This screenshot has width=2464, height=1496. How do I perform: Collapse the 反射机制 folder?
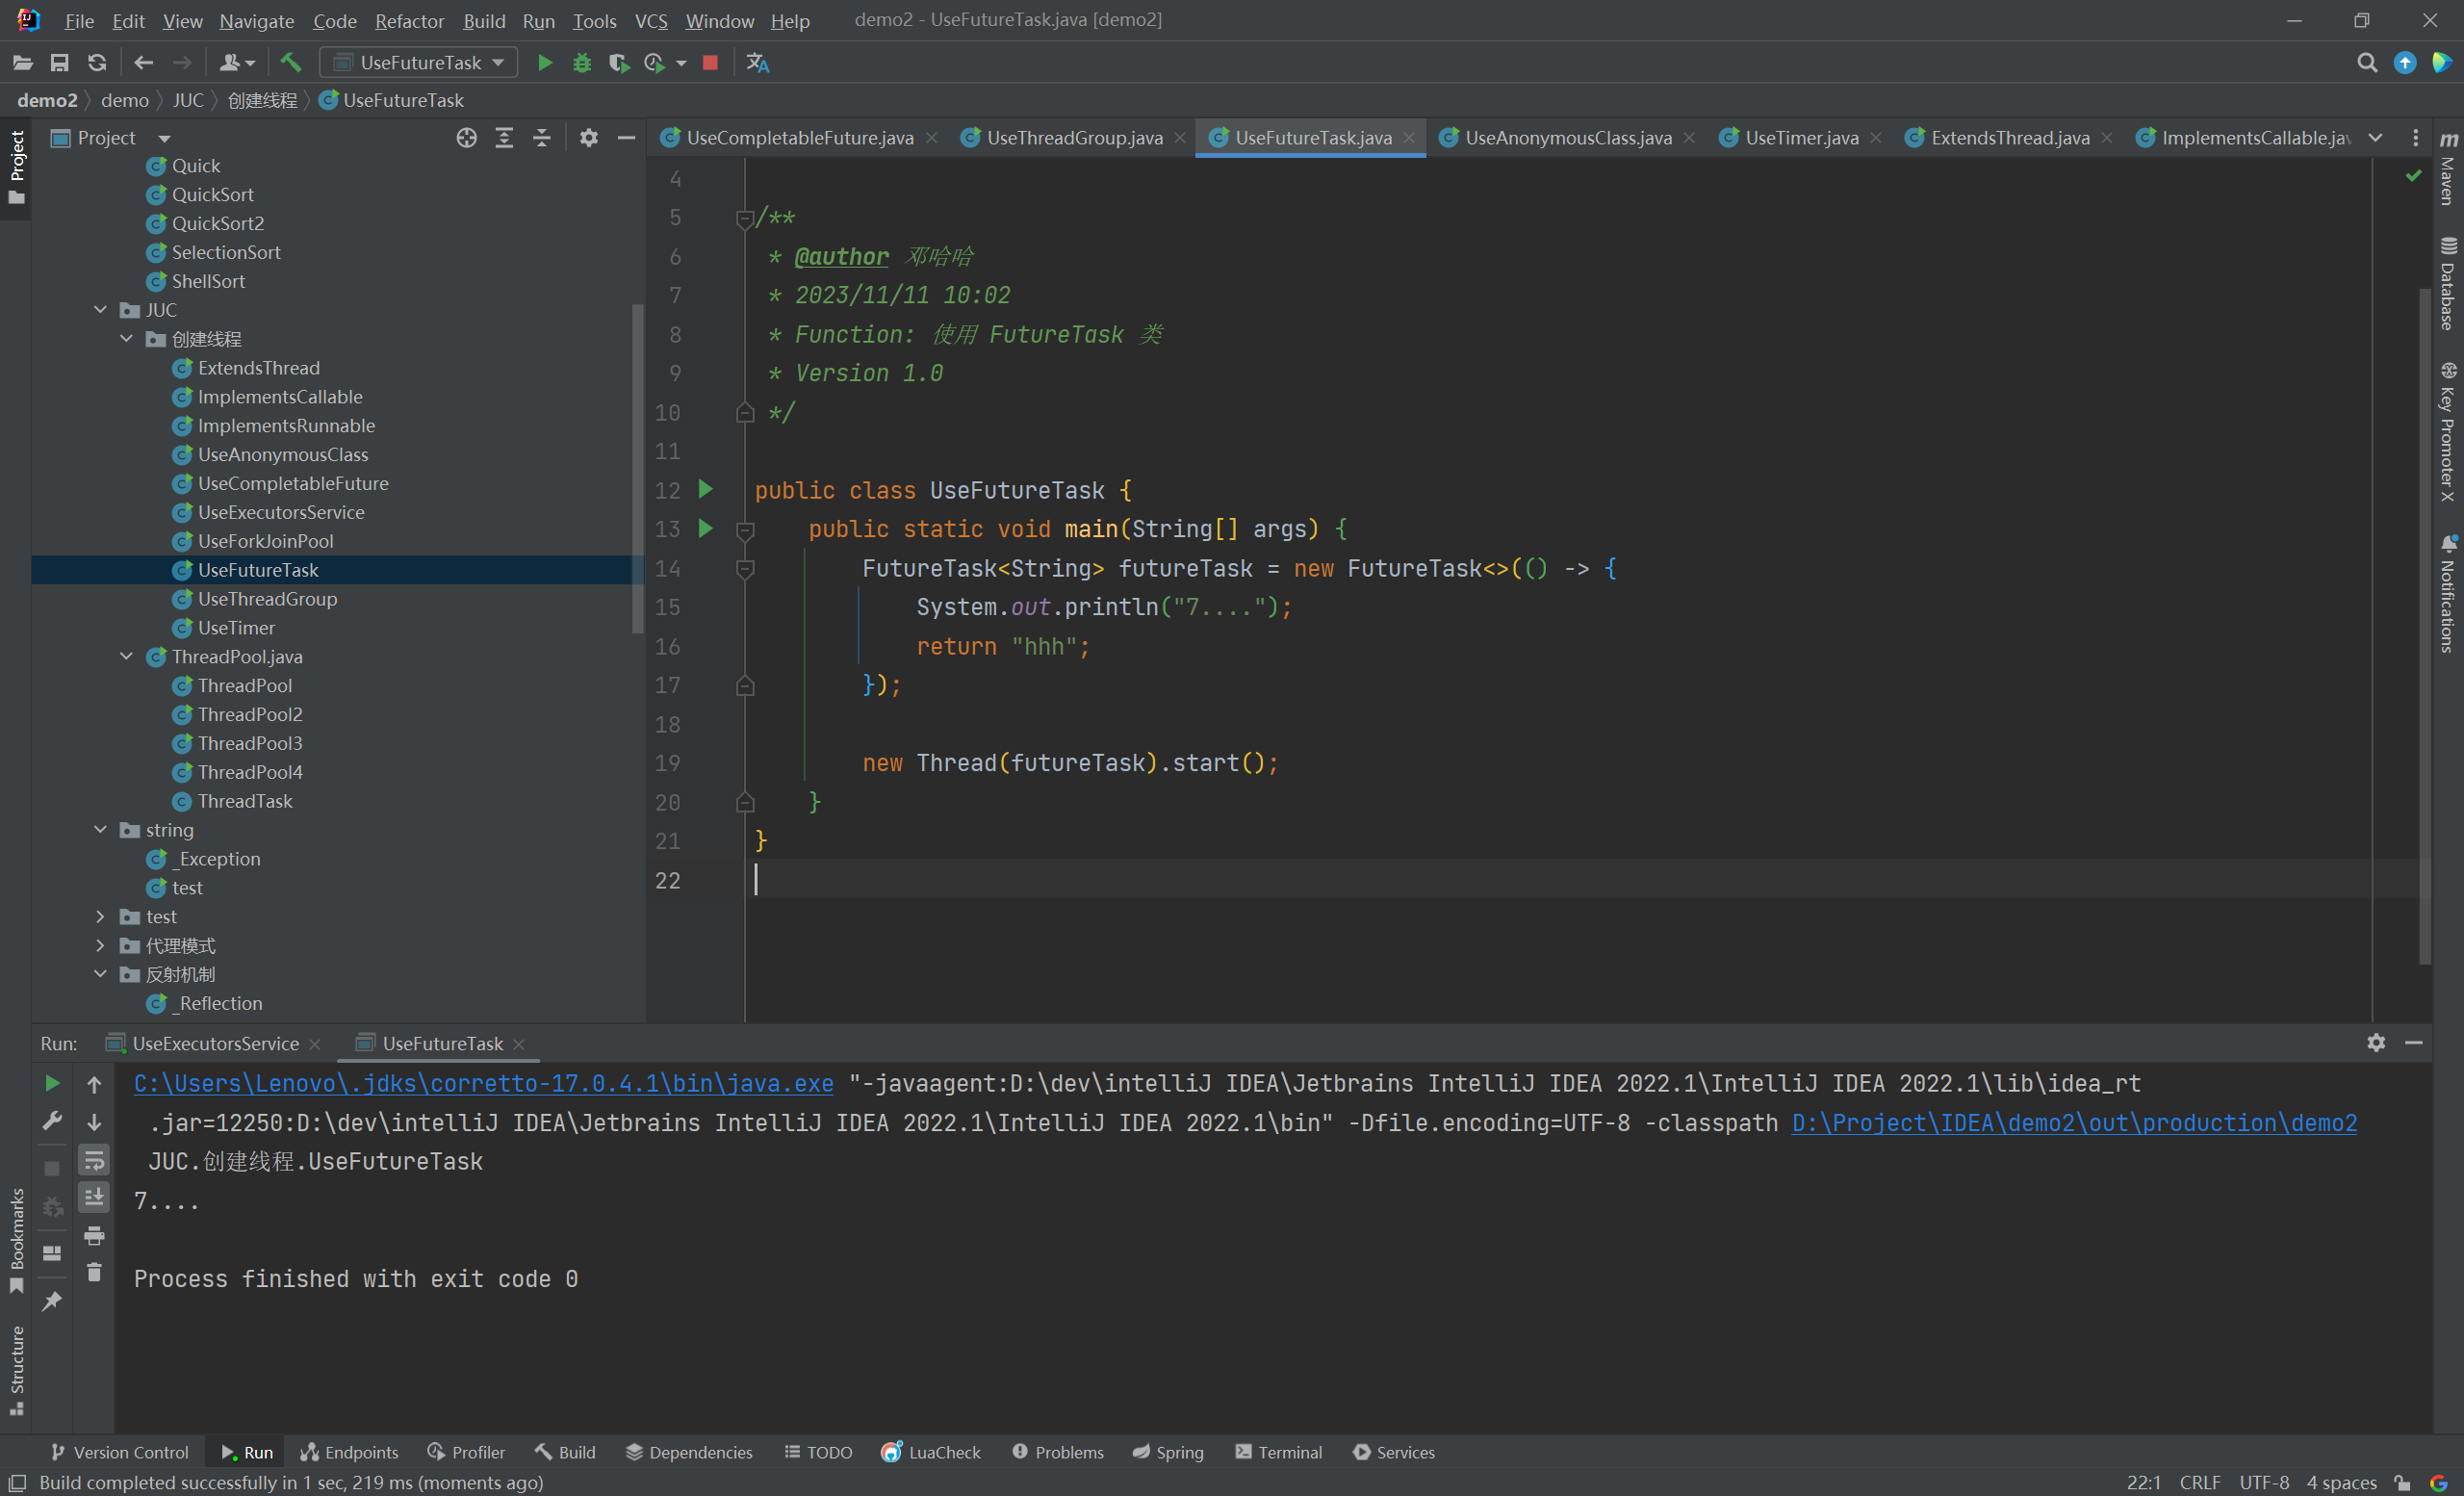pos(101,974)
